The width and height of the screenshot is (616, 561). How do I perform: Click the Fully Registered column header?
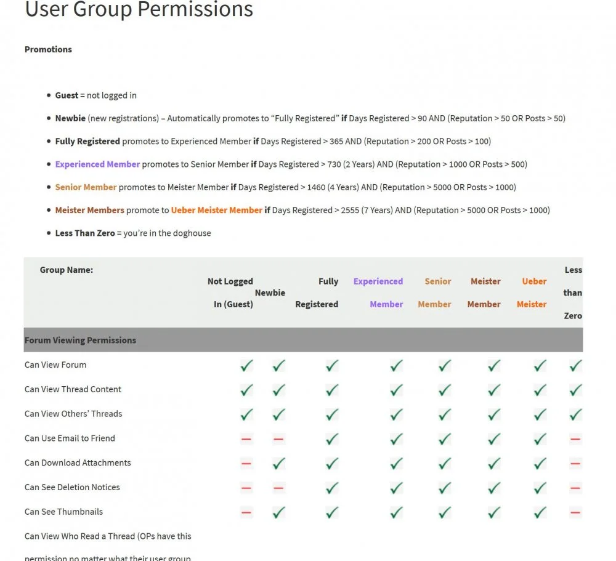[317, 293]
